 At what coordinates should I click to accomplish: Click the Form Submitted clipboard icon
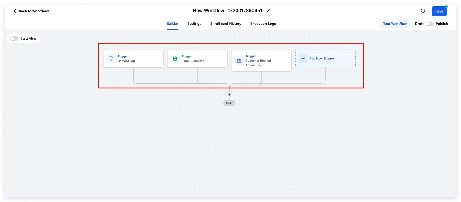pos(175,59)
